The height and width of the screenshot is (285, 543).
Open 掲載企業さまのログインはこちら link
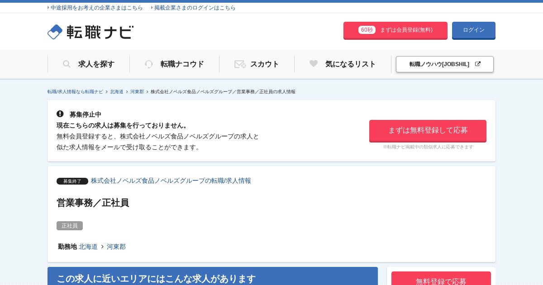(x=195, y=8)
